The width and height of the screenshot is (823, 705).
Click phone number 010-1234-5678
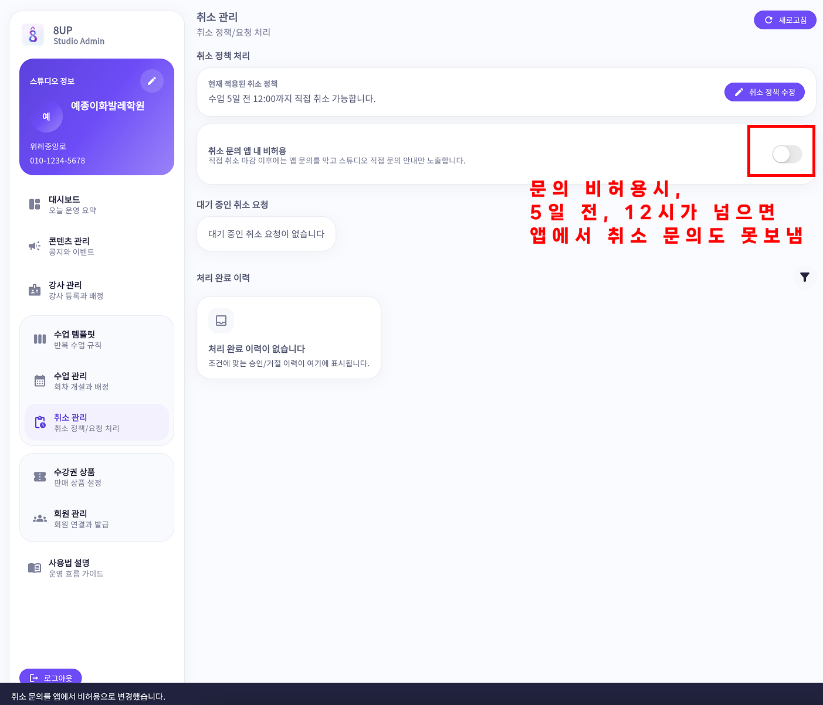[x=57, y=161]
